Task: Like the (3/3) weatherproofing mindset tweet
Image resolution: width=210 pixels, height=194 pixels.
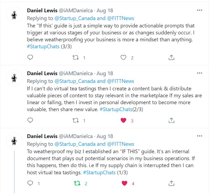Action: [x=123, y=58]
